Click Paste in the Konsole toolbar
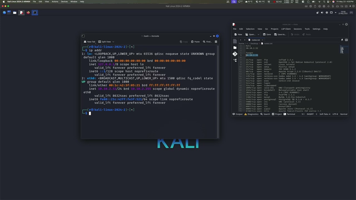Screen dimensions: 356x200 coord(195,42)
